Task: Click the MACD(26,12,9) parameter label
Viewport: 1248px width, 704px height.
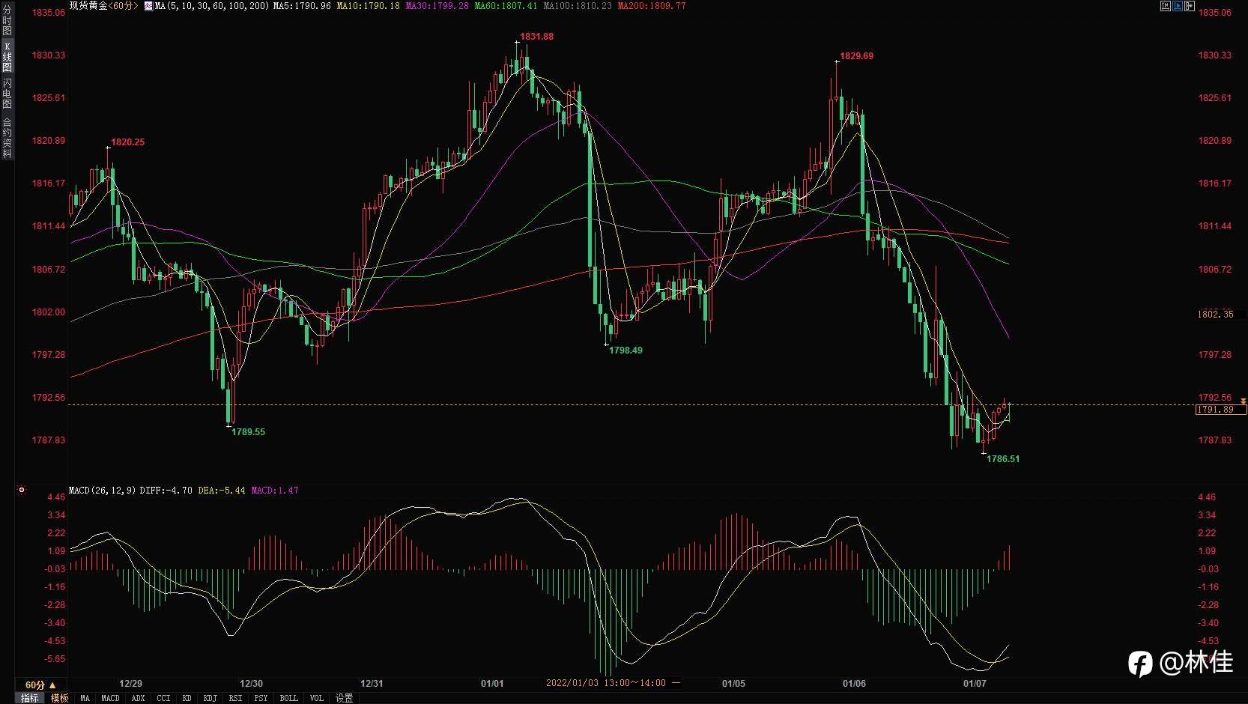Action: point(102,491)
